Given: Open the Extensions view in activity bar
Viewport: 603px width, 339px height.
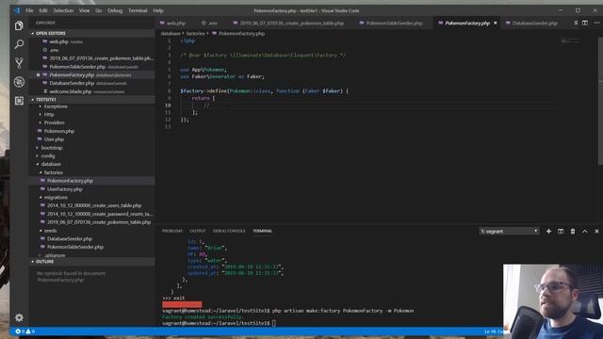Looking at the screenshot, I should pos(19,101).
